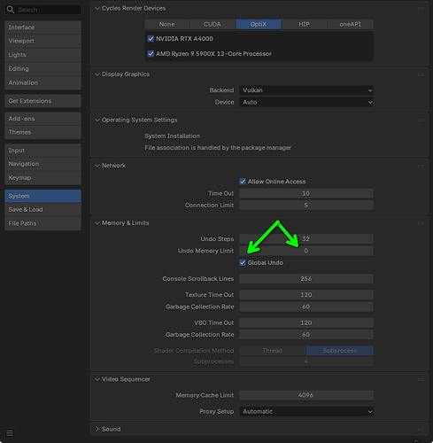433x443 pixels.
Task: Click Garbage Collection Rate field below Texture Time Out
Action: (x=306, y=307)
